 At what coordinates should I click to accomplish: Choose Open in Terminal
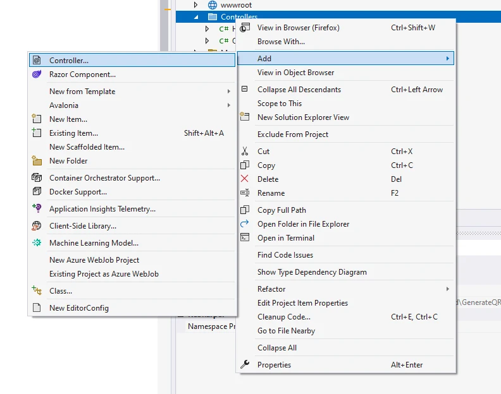pos(285,238)
